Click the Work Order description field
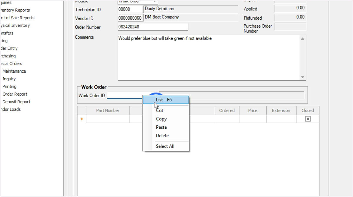 (x=232, y=96)
